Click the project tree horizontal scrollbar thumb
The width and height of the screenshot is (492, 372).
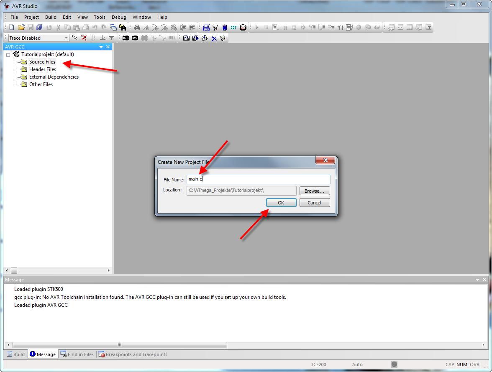(x=14, y=270)
